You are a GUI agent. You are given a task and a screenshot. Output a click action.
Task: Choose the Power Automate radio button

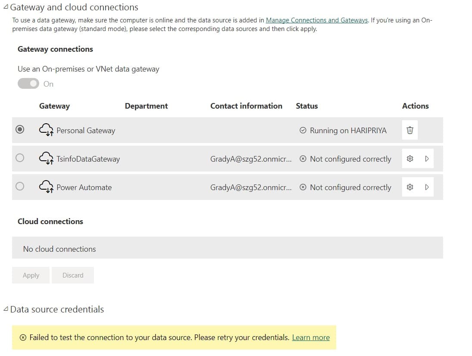[20, 187]
